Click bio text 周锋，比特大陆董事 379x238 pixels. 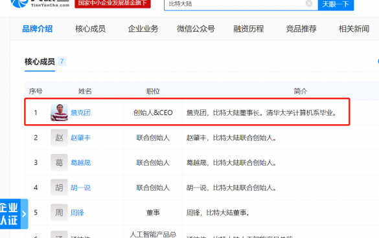218,213
